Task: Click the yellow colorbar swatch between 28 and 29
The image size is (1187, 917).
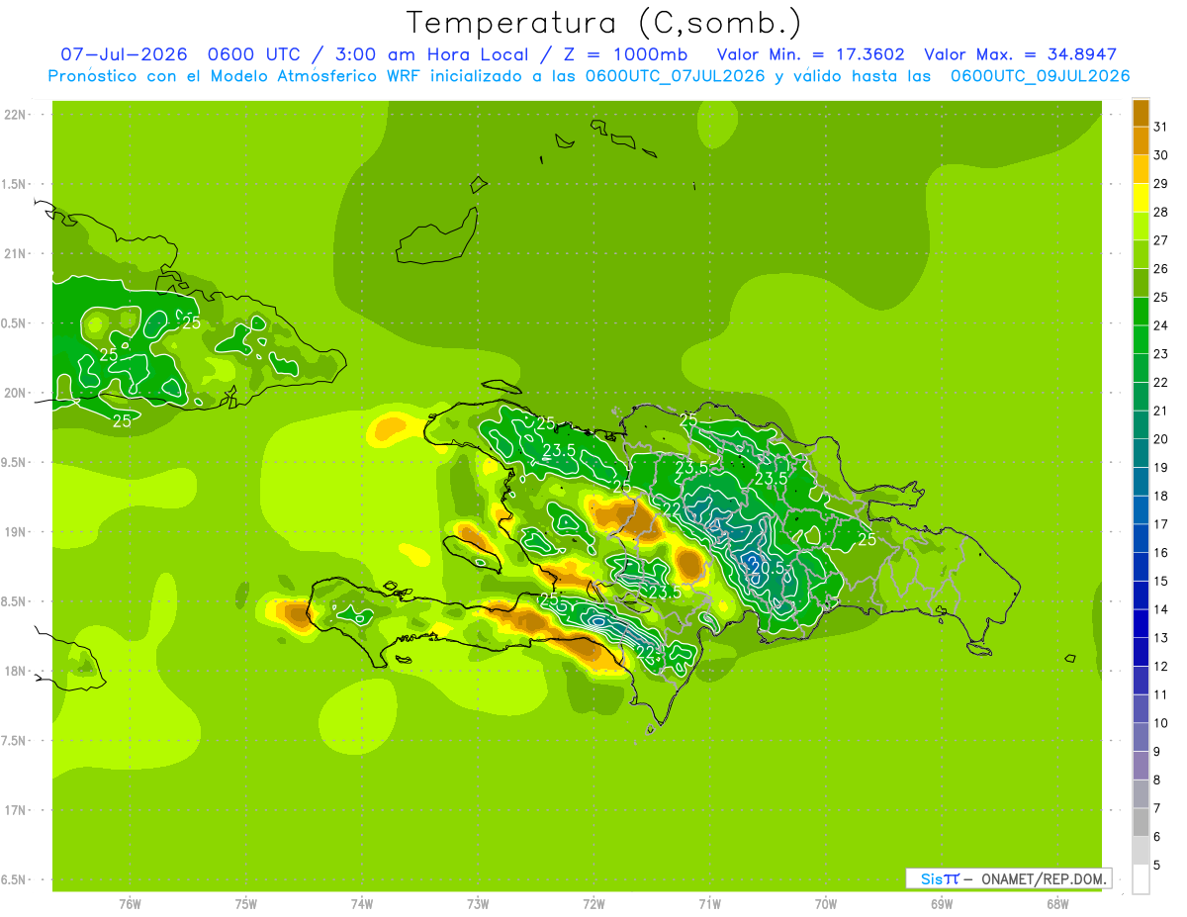Action: (1141, 198)
